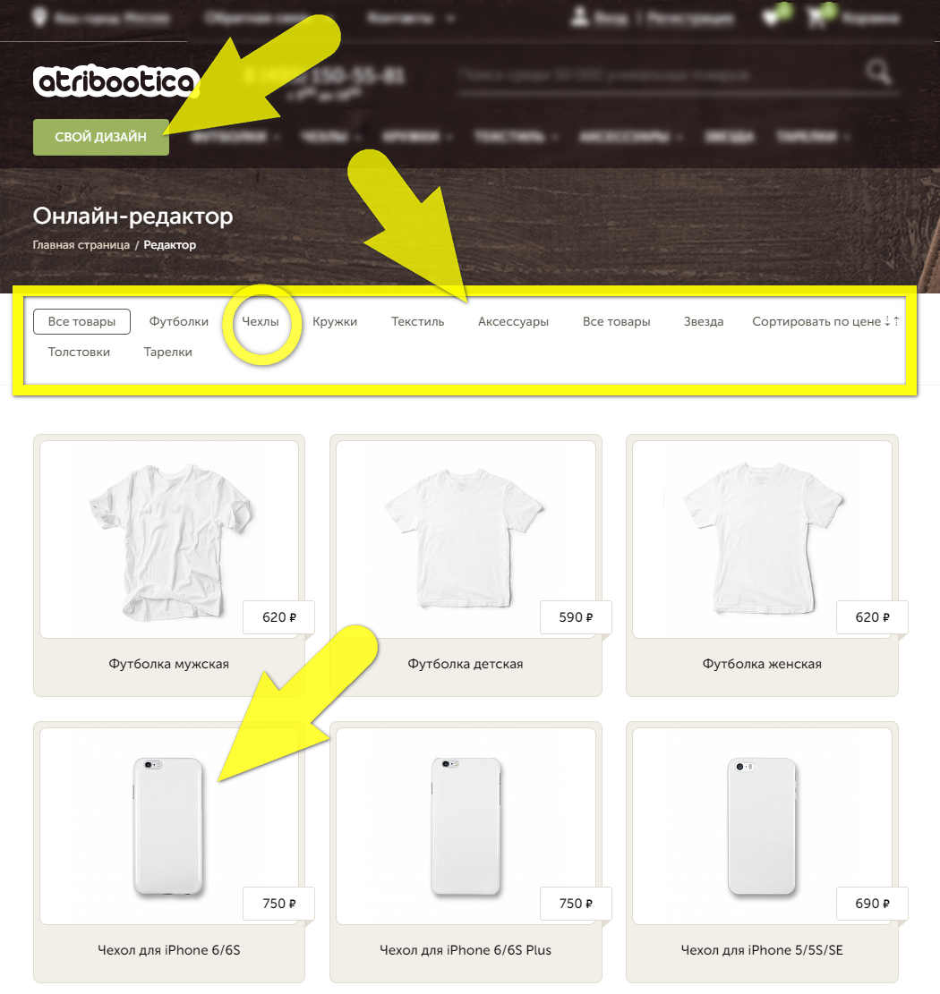Click the wishlist heart icon
Image resolution: width=940 pixels, height=994 pixels.
click(x=772, y=18)
